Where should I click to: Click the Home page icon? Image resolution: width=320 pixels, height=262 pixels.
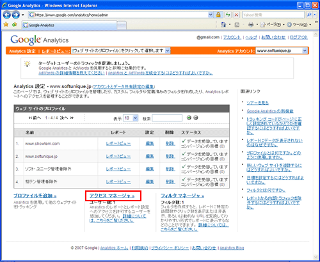pyautogui.click(x=223, y=25)
